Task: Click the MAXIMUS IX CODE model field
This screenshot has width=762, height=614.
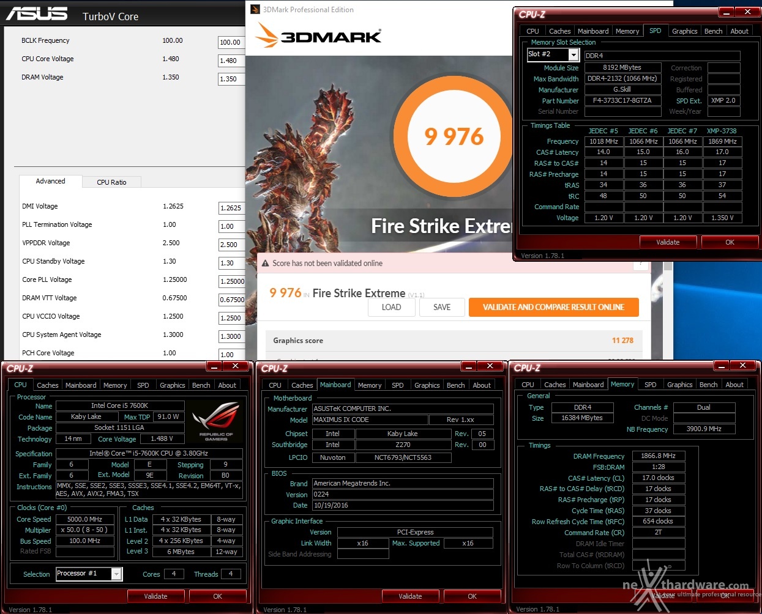Action: tap(370, 420)
